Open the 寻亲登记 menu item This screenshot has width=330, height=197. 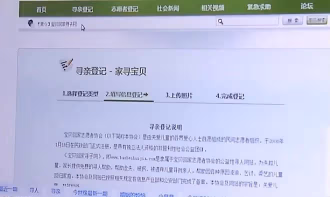point(82,9)
